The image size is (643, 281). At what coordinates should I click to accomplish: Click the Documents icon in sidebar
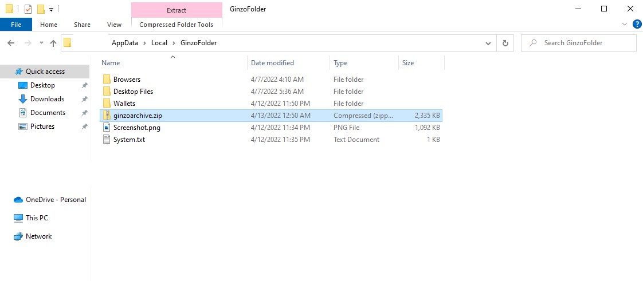[23, 113]
